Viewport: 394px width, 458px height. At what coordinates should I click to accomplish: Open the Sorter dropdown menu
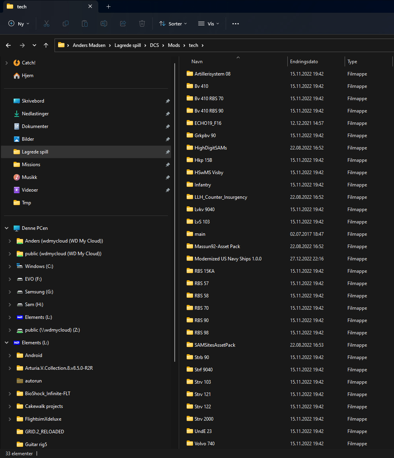click(173, 24)
